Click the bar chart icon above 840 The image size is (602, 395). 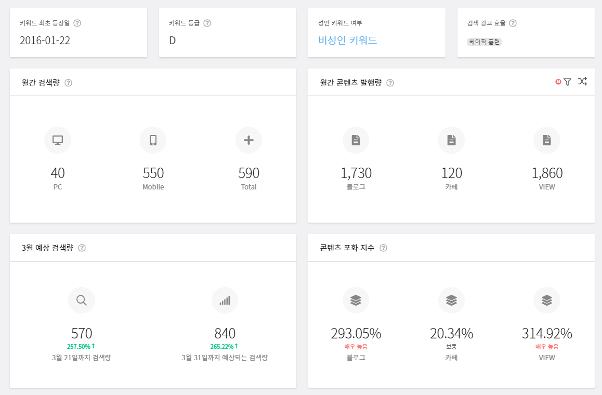tap(225, 300)
